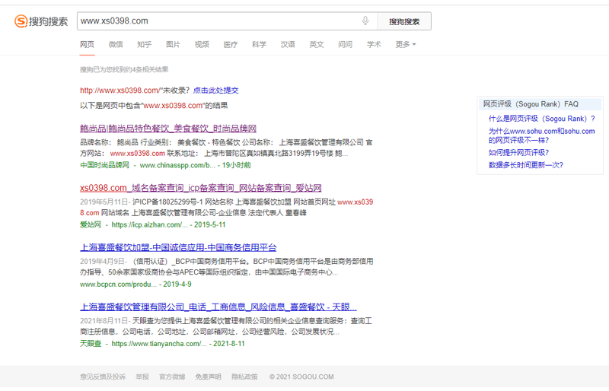Viewport: 609px width, 391px height.
Task: Open the 学术 tab
Action: (374, 44)
